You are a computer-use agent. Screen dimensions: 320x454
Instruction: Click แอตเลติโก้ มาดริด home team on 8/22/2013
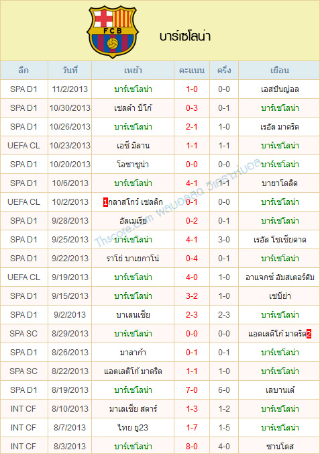133,371
